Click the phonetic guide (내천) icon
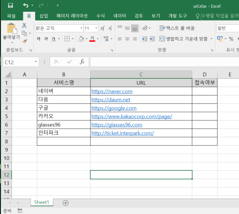 [106, 39]
